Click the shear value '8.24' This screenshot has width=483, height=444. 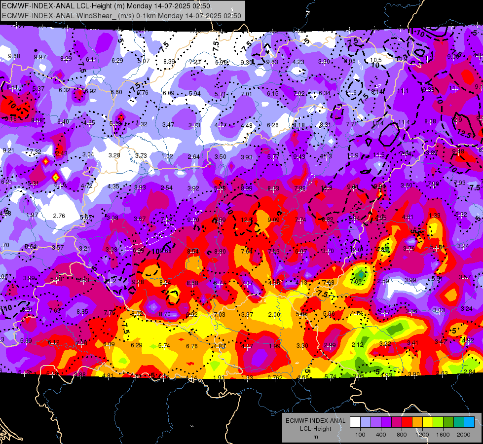tap(165, 283)
